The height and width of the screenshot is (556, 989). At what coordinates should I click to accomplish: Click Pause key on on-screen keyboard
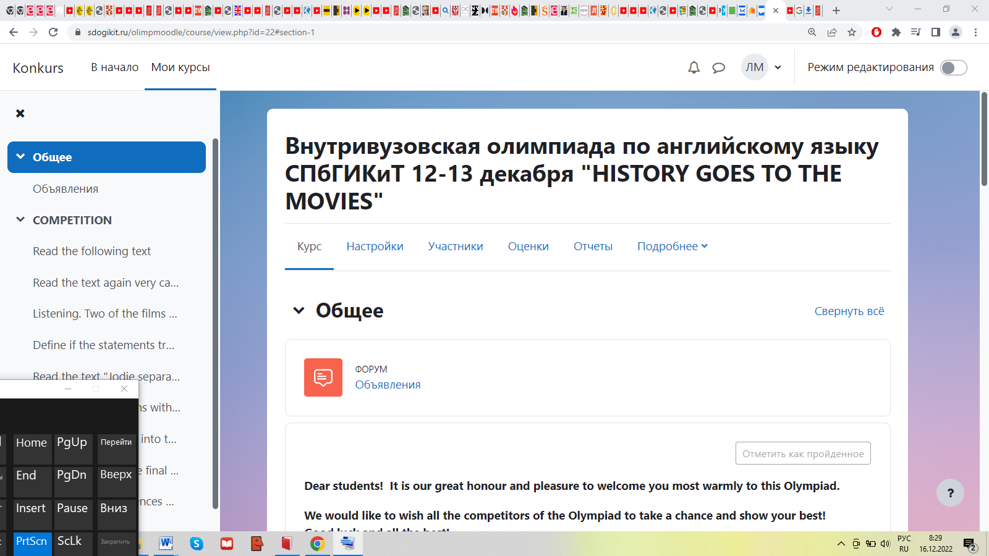pos(73,514)
